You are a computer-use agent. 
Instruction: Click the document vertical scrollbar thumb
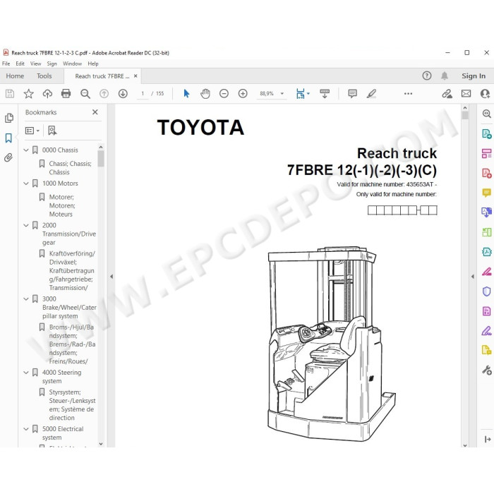(465, 116)
